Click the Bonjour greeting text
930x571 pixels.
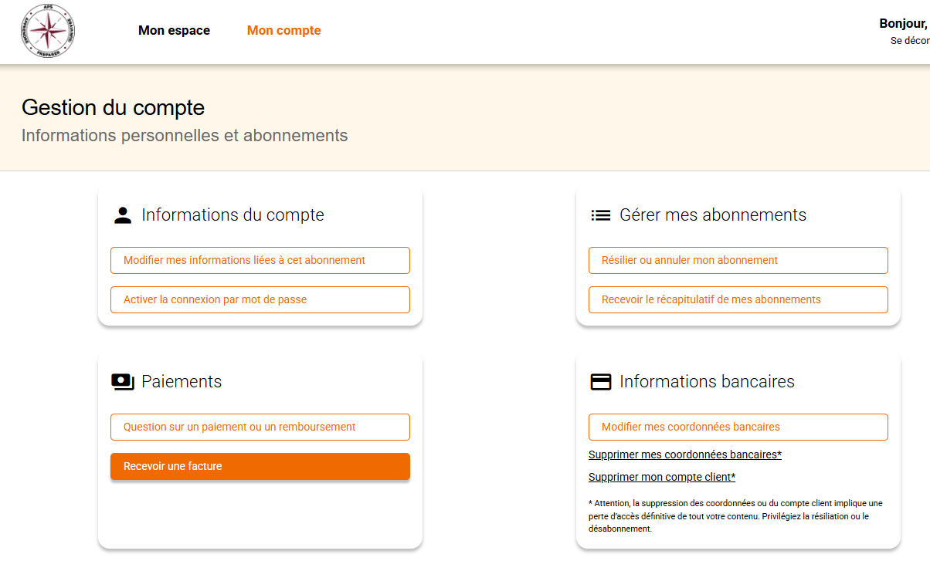904,24
